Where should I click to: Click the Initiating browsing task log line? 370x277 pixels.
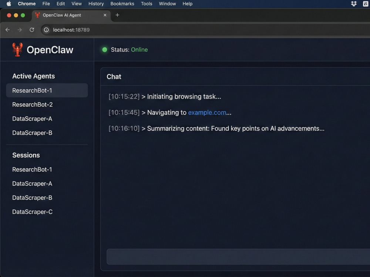point(165,96)
